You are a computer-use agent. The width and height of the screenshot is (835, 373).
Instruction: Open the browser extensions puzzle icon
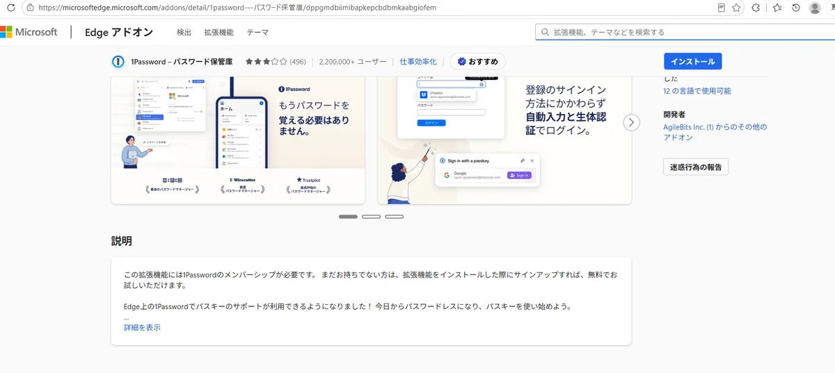pos(756,8)
